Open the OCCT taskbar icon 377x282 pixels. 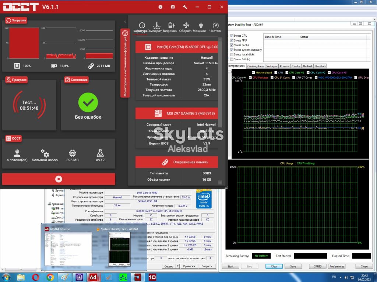(138, 278)
